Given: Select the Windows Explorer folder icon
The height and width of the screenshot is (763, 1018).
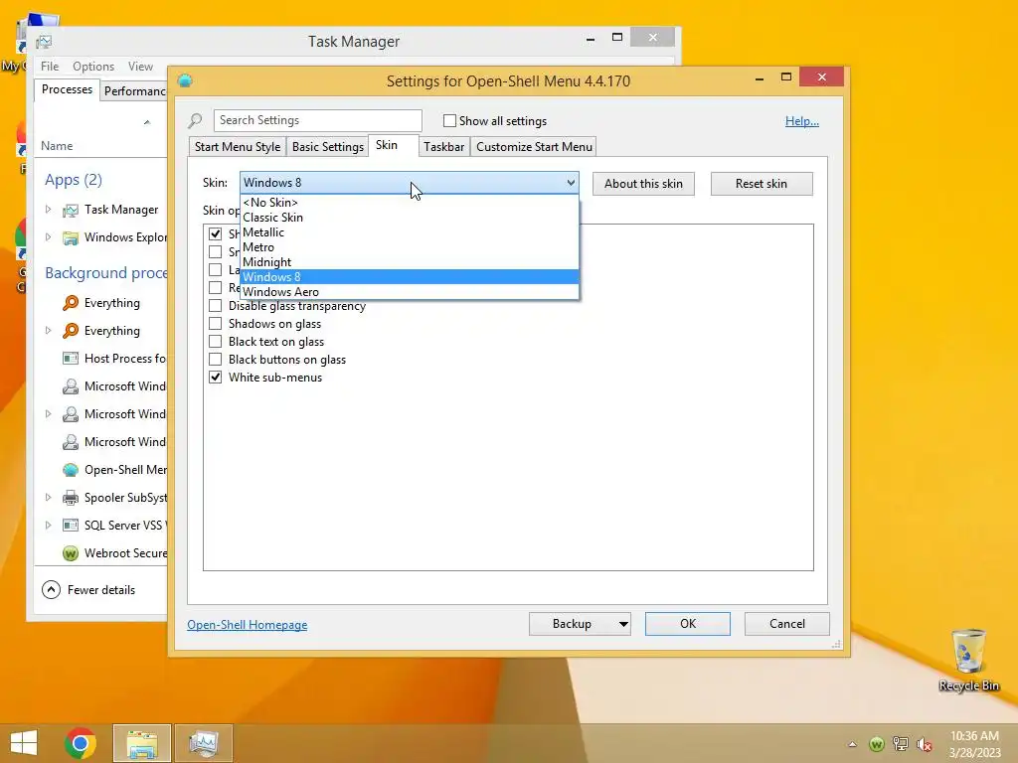Looking at the screenshot, I should point(71,237).
